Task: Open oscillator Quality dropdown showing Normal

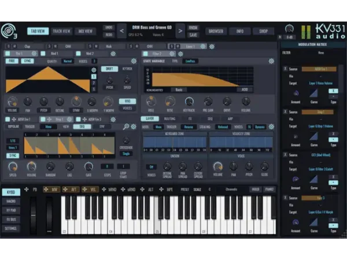Action: tap(68, 61)
